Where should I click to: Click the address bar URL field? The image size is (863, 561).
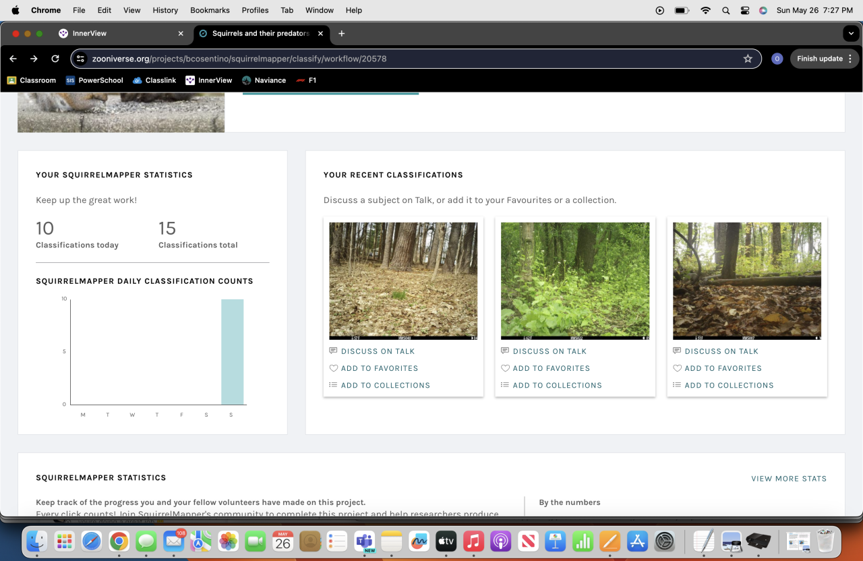click(x=415, y=59)
